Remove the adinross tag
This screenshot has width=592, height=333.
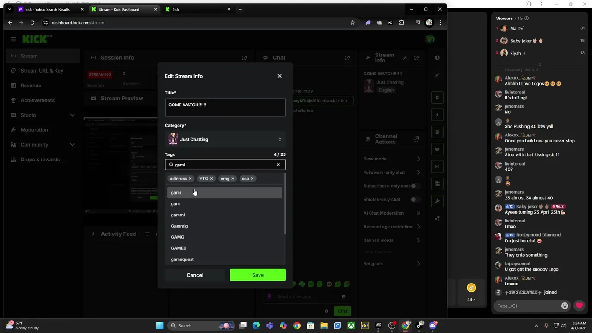click(x=190, y=179)
